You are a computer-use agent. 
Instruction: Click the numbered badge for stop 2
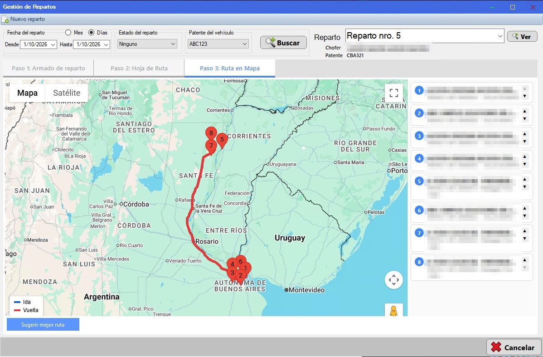click(419, 113)
